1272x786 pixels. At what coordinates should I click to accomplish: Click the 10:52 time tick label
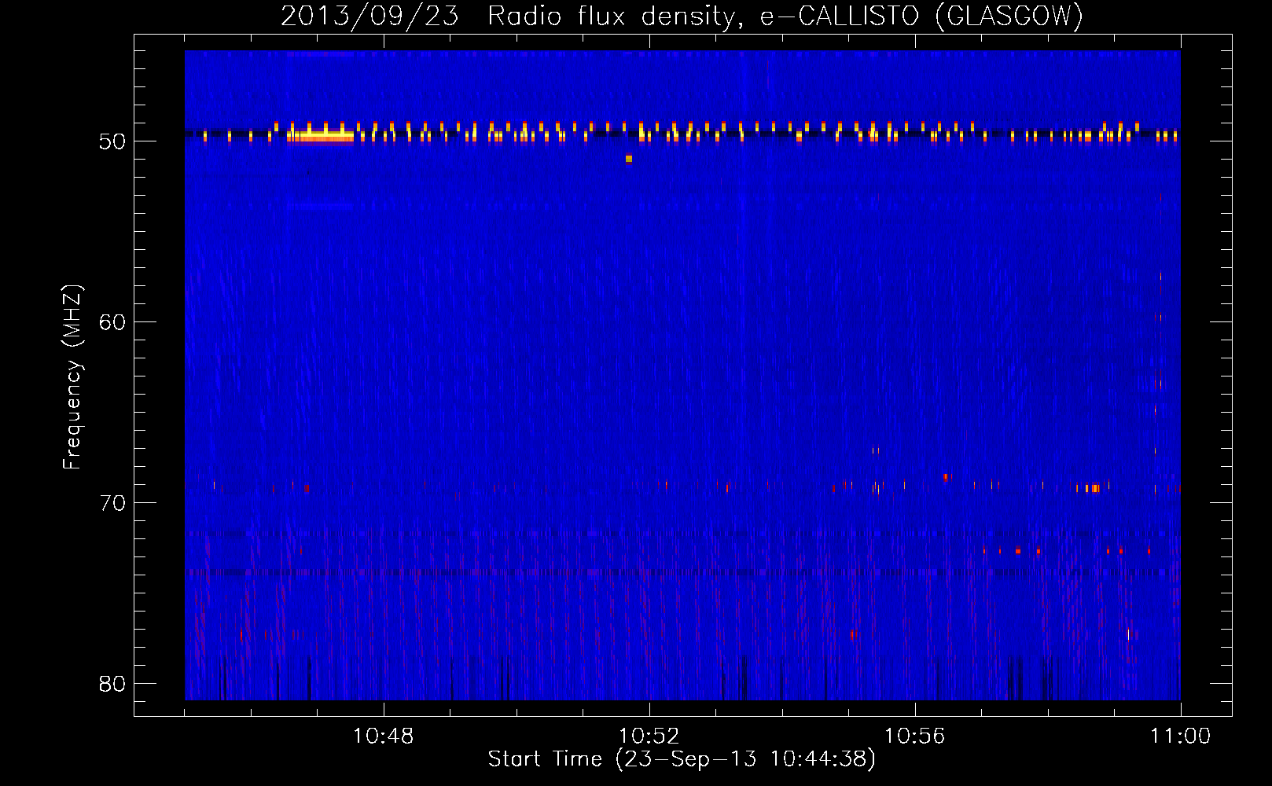pos(649,736)
